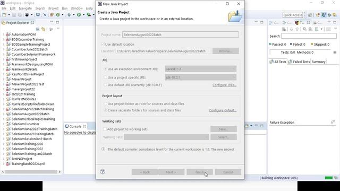Click the TestNG Search input field
The image size is (340, 191).
[x=309, y=36]
